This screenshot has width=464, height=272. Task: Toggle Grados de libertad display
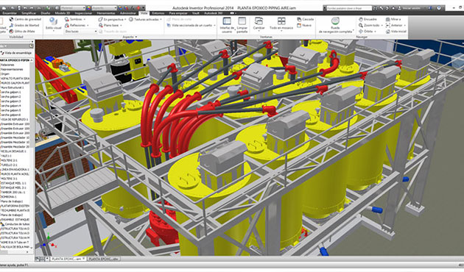(x=24, y=25)
